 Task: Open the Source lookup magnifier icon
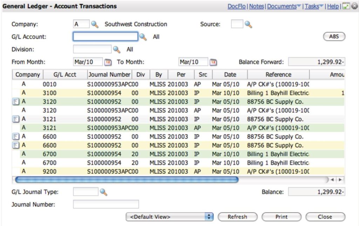pos(248,24)
